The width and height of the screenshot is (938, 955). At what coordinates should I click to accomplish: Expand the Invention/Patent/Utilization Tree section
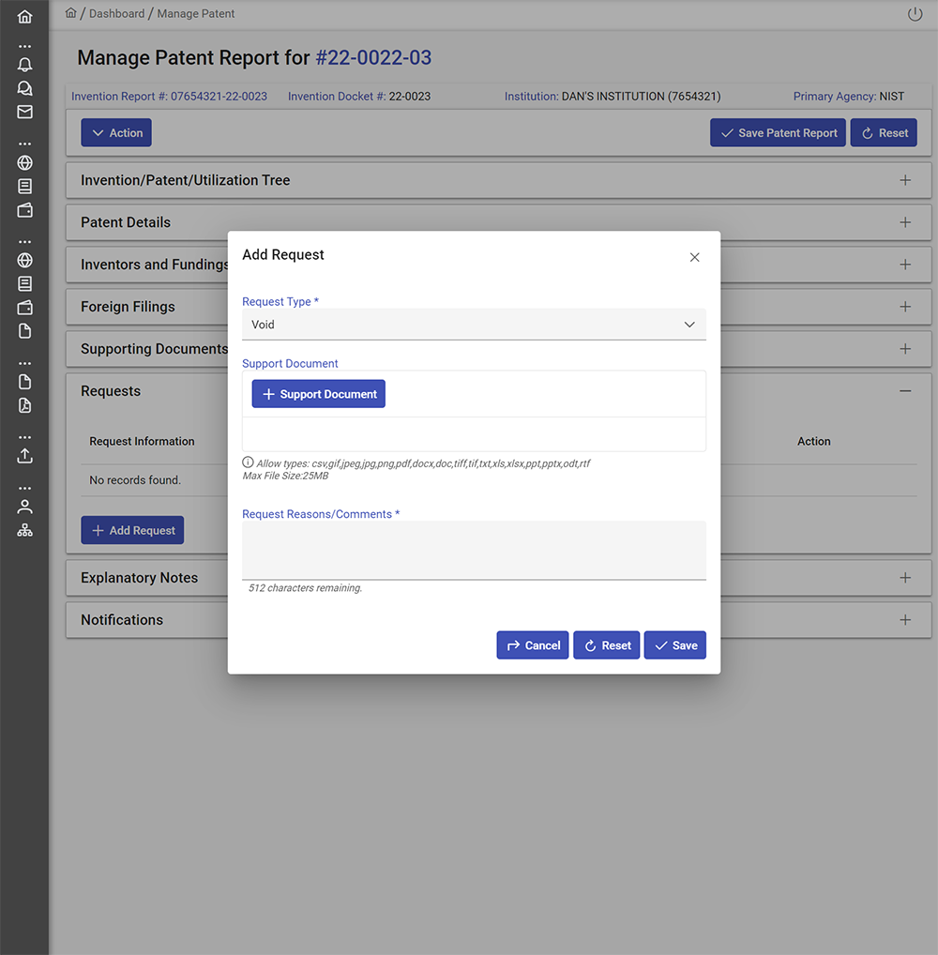pos(904,180)
